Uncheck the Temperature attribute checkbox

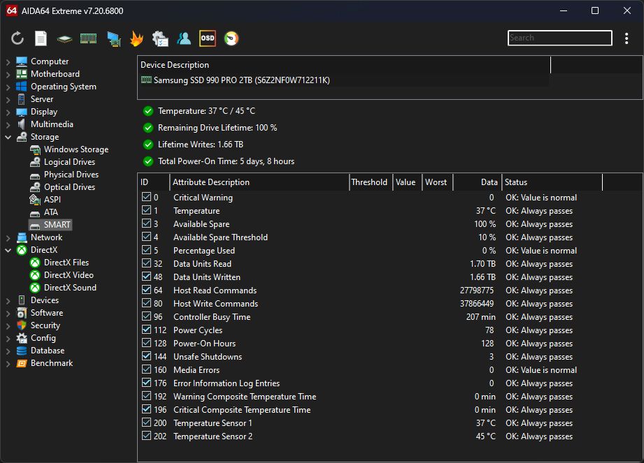pos(146,211)
